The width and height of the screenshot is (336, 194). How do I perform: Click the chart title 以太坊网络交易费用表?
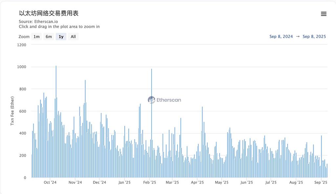49,13
